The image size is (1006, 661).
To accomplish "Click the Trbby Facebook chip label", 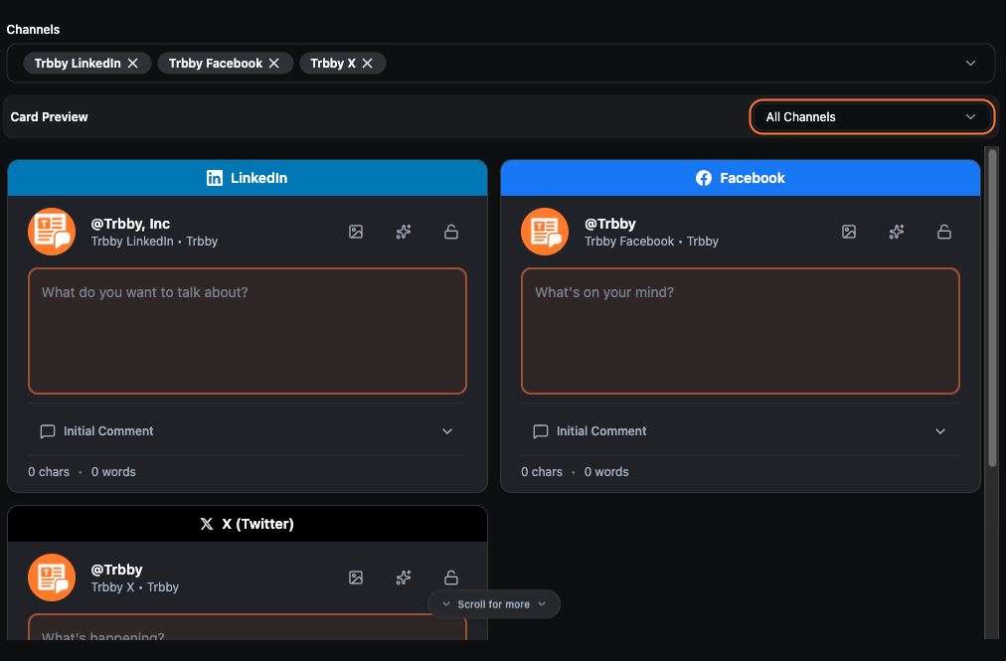I will coord(216,63).
